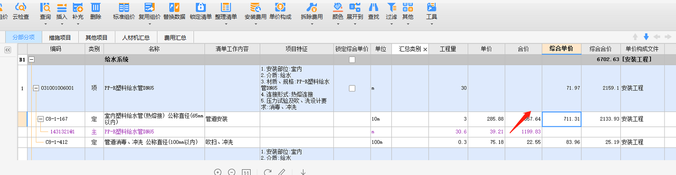Viewport: 676px width, 175px height.
Task: Click the 清单工作内容 column header
Action: tap(232, 49)
